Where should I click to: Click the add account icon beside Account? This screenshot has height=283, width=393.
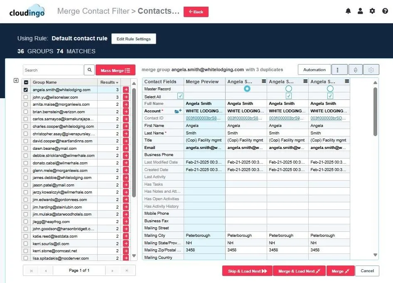[x=178, y=111]
